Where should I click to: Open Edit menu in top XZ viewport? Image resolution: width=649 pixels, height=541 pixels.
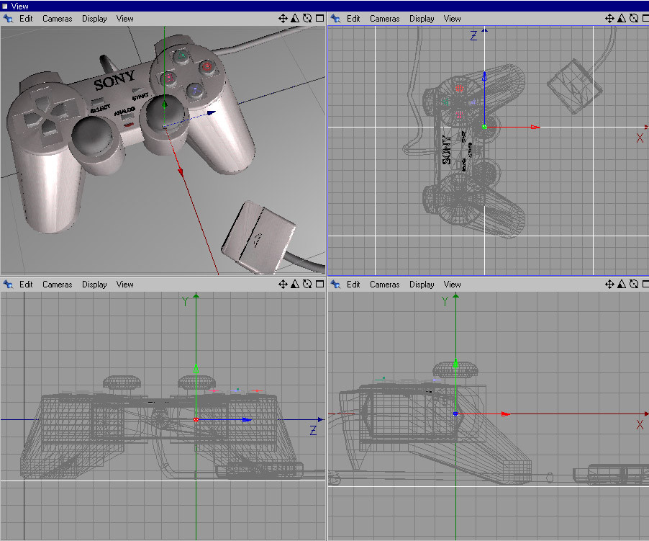[x=353, y=19]
